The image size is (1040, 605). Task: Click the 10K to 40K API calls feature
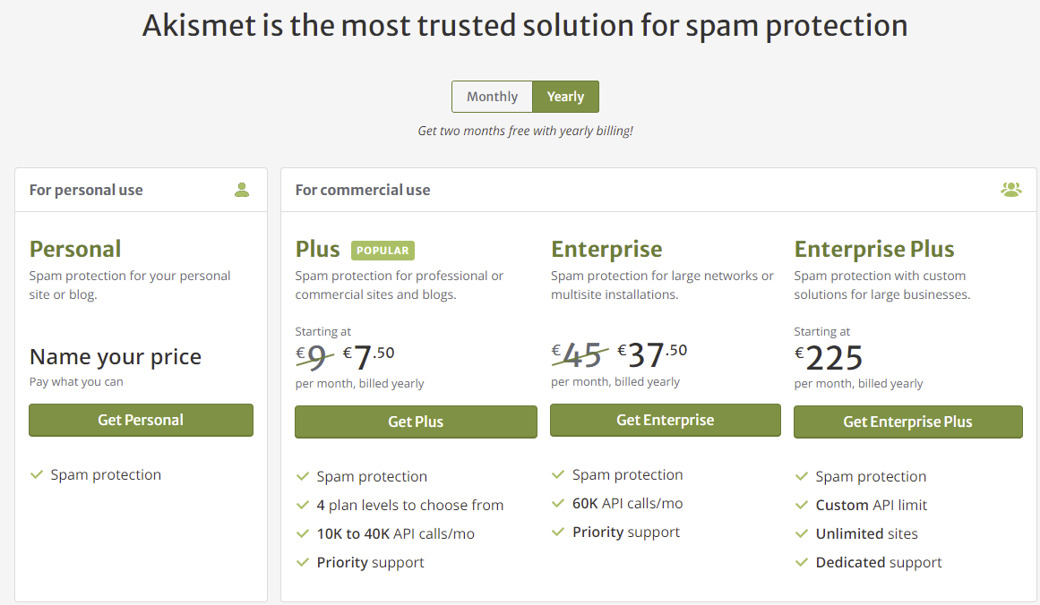(x=395, y=533)
